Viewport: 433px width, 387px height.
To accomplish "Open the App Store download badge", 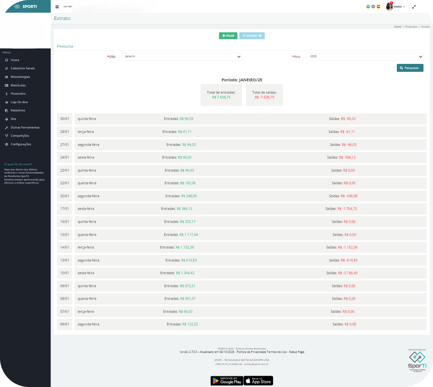I will (258, 381).
